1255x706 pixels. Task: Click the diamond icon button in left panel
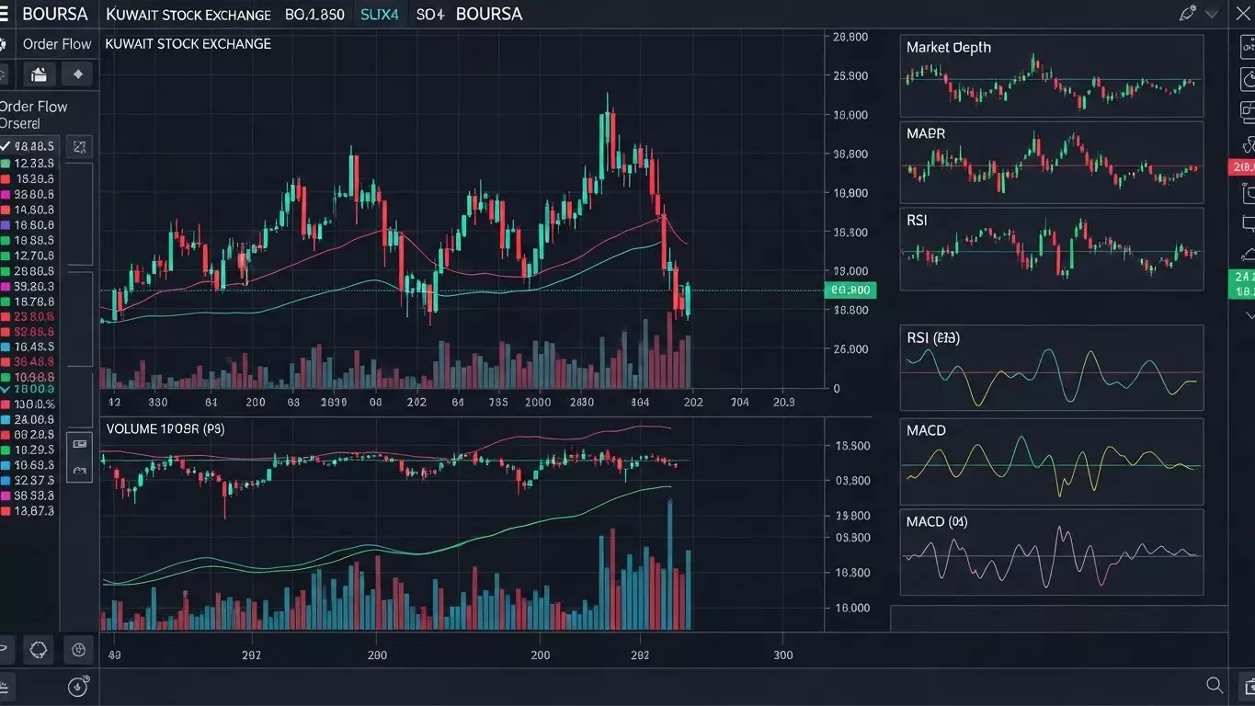tap(78, 74)
